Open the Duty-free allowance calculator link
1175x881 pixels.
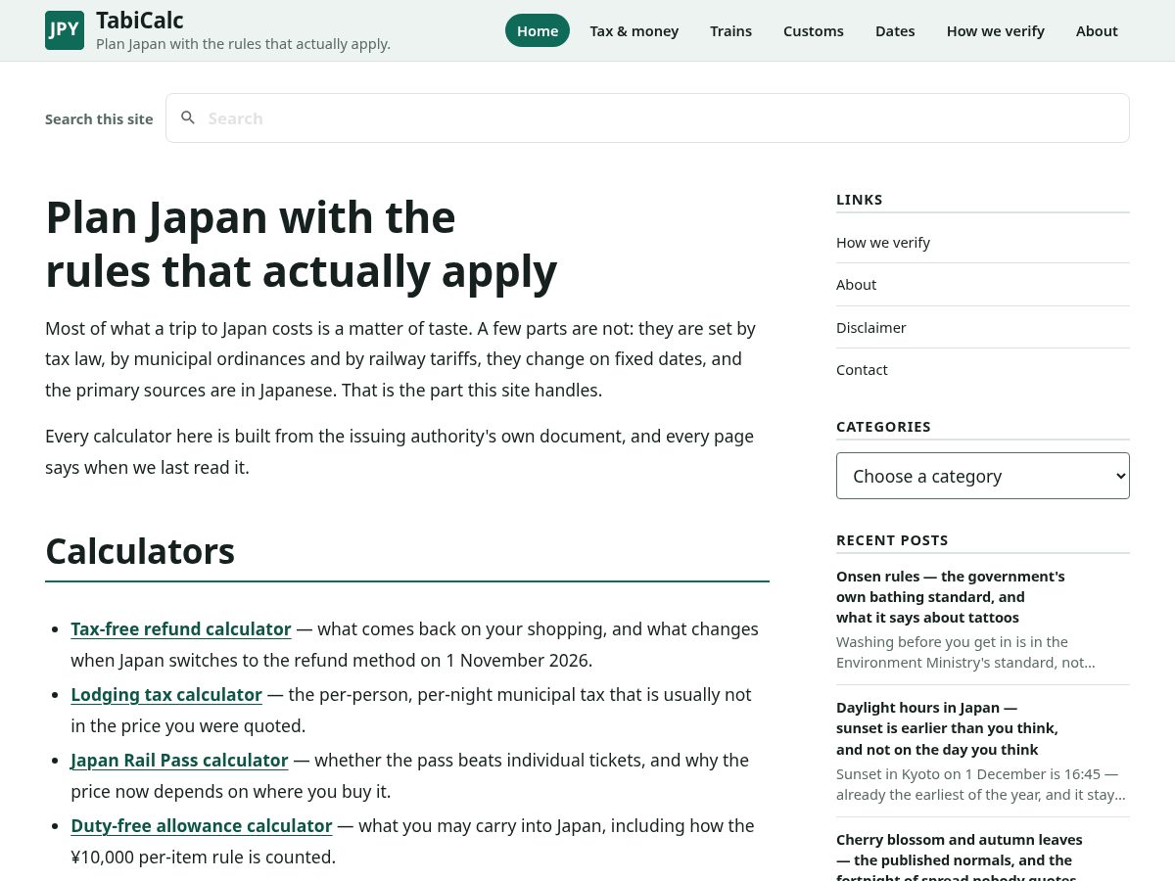click(x=202, y=825)
